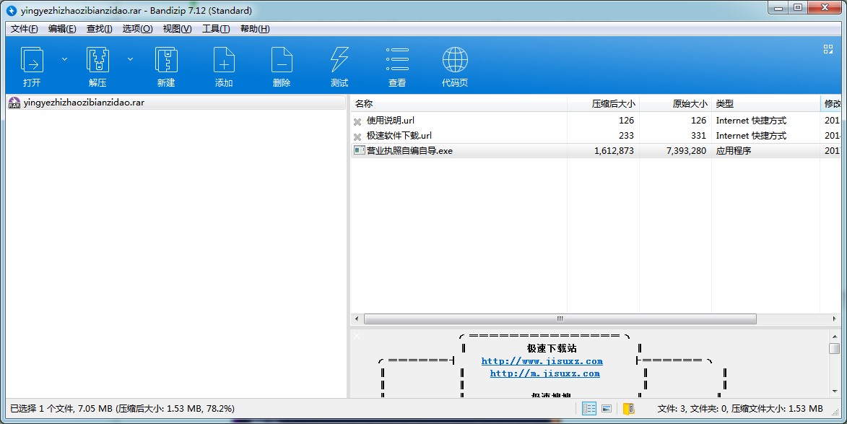Open the http://www.jisuxz.com link
Viewport: 847px width, 424px height.
coord(542,361)
